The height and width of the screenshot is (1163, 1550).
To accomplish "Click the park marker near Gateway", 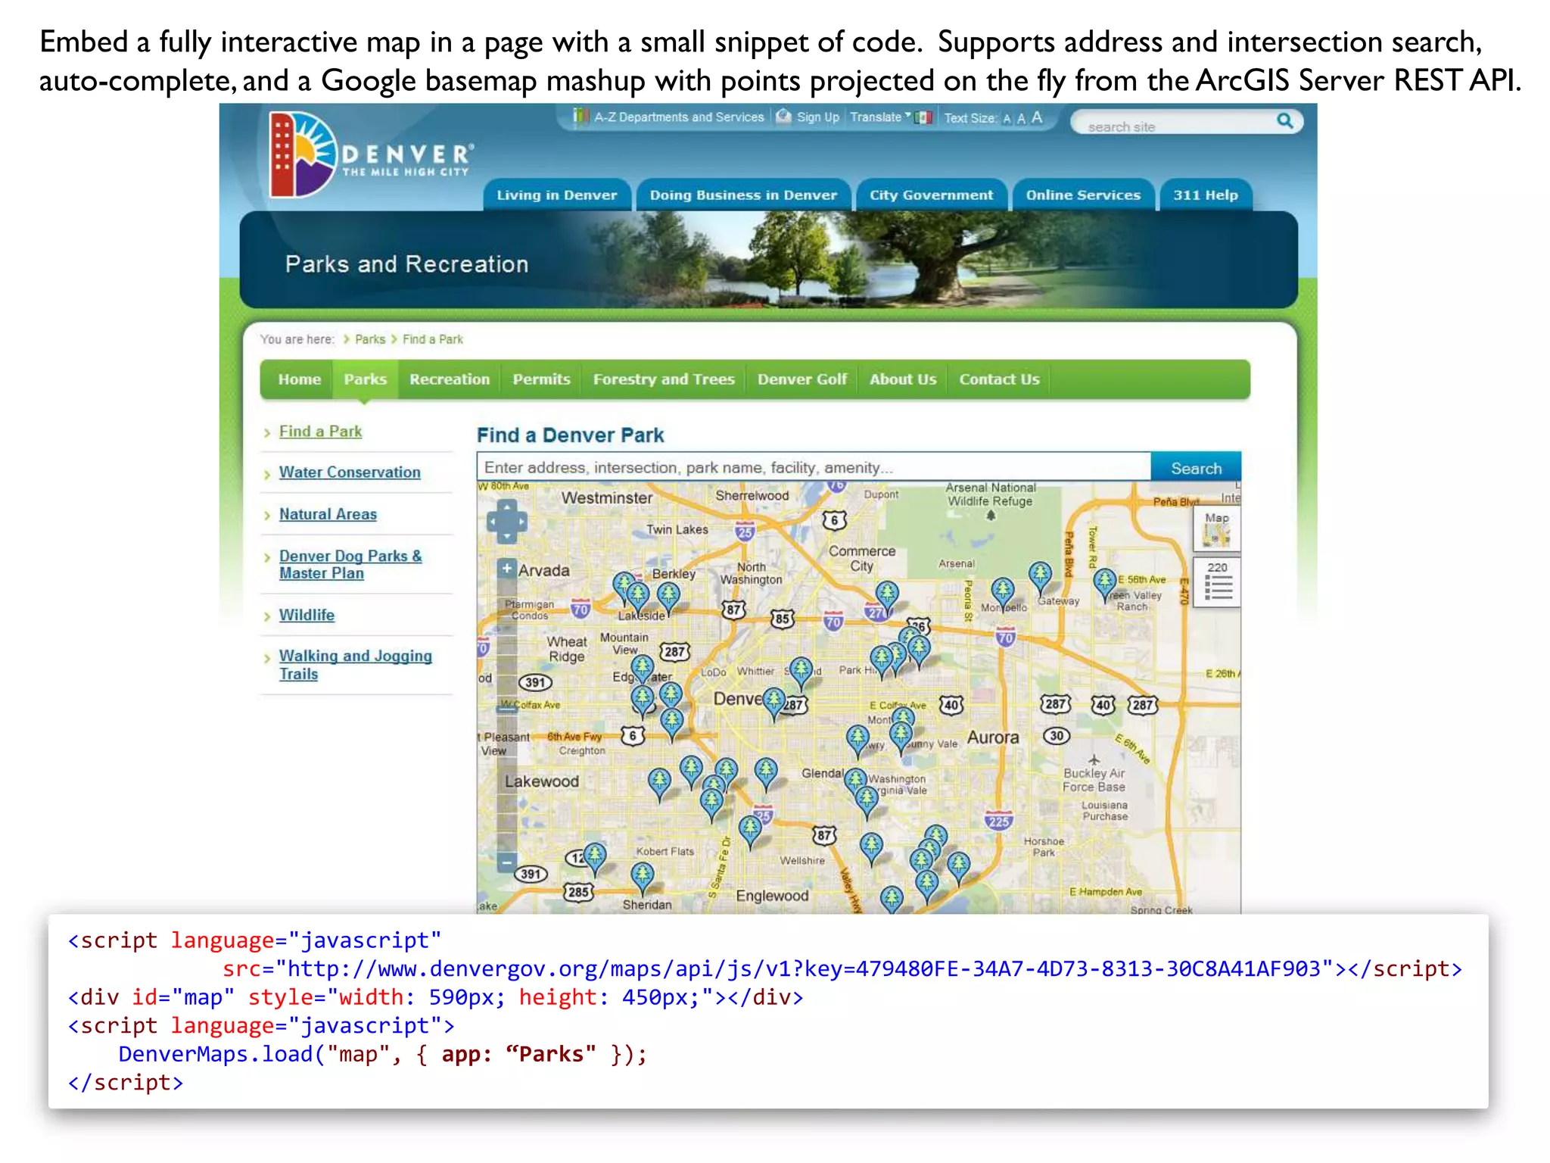I will tap(1041, 575).
